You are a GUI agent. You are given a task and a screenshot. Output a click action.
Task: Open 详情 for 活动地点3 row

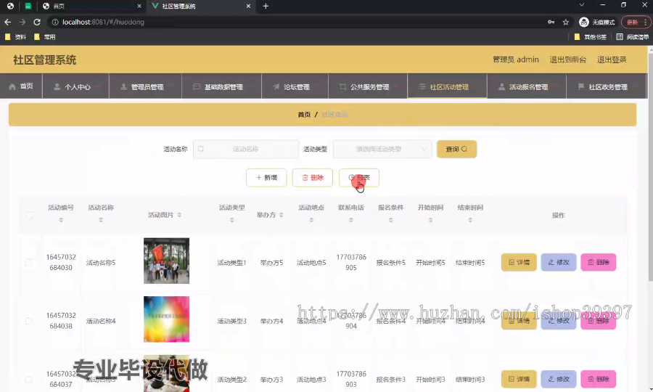[519, 379]
